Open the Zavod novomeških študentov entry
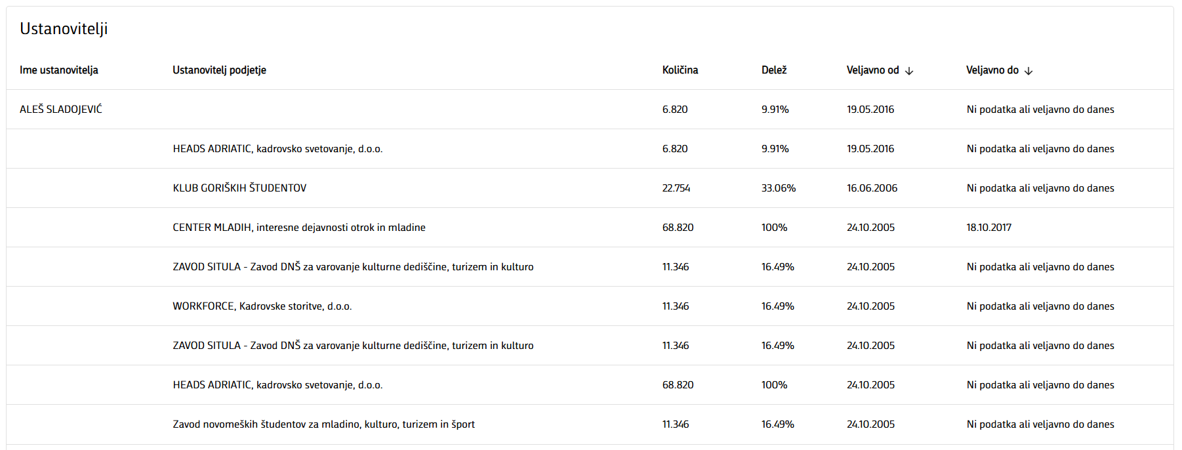The image size is (1182, 450). pyautogui.click(x=323, y=424)
